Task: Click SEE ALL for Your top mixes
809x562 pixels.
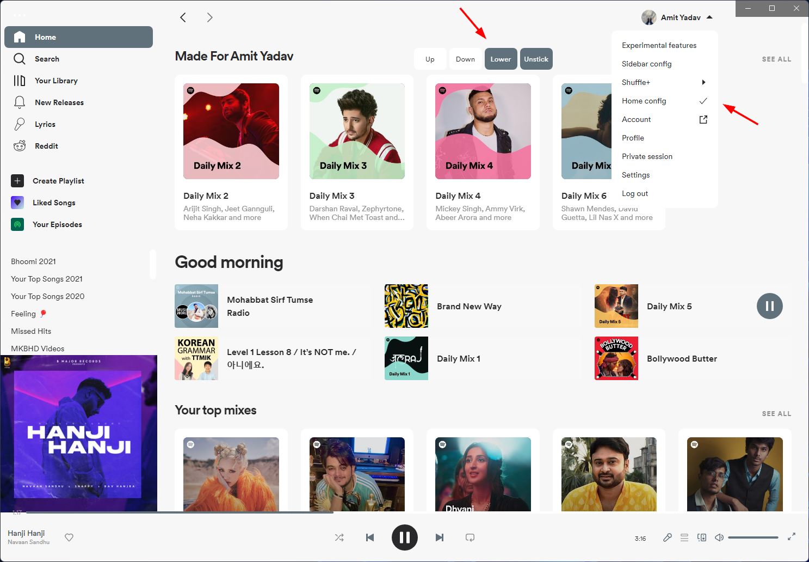Action: click(776, 413)
